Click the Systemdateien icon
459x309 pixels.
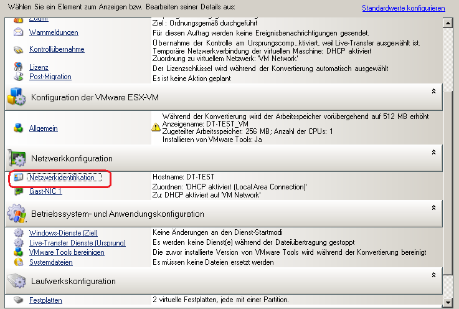(x=19, y=262)
